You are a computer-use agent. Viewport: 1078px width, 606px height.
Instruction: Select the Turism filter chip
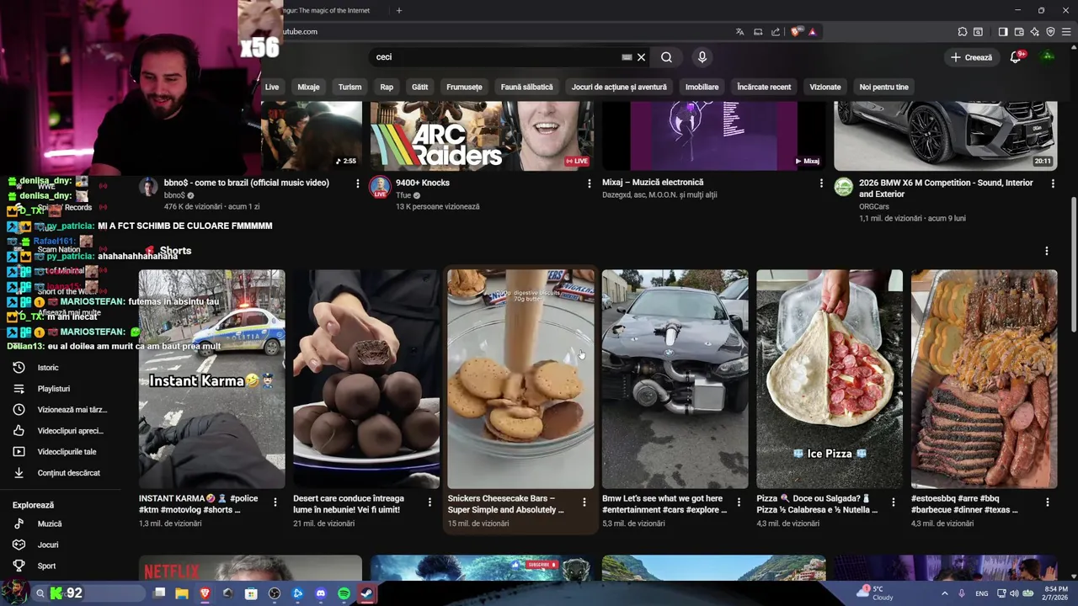(x=350, y=87)
